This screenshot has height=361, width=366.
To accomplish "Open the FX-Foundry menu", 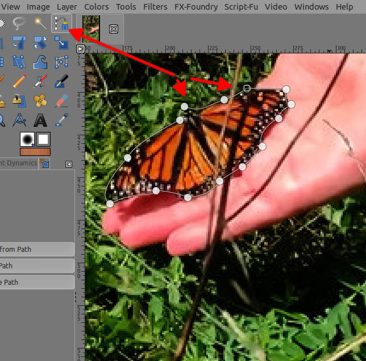I will [x=196, y=7].
